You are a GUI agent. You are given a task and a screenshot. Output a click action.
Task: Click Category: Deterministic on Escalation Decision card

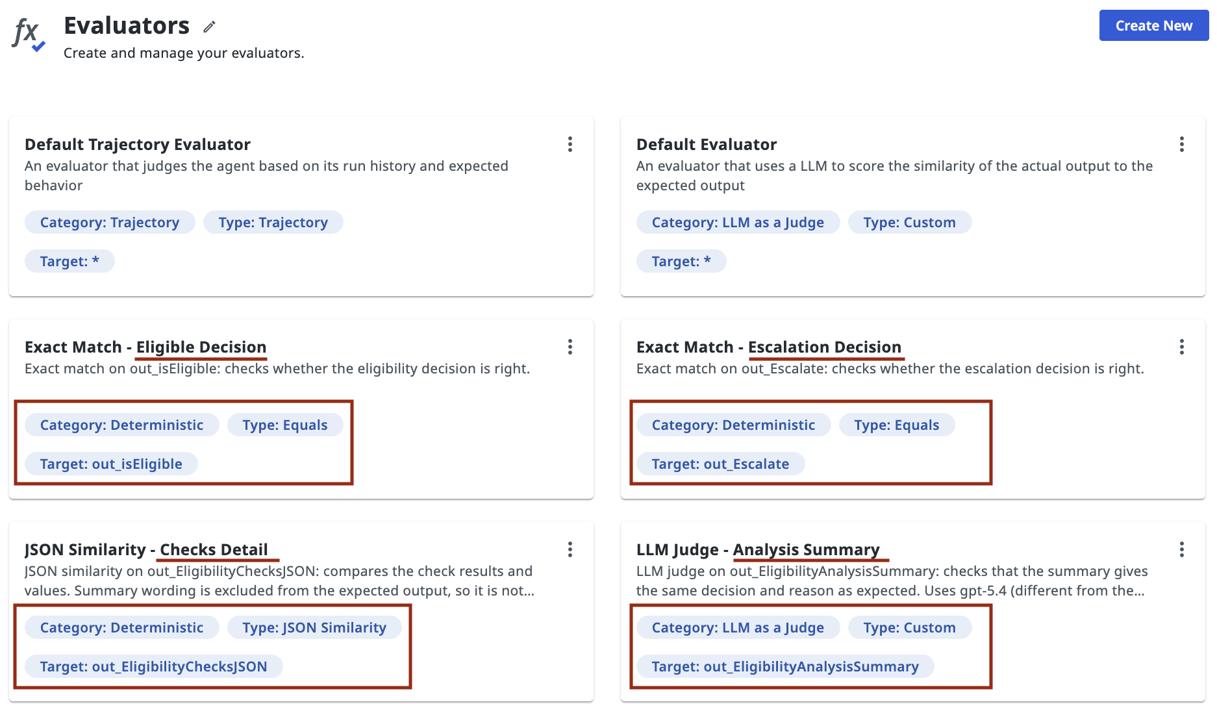(734, 425)
